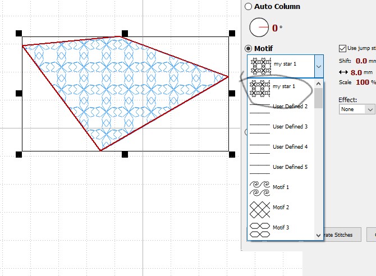Click the bottom-left selection handle

click(19, 154)
